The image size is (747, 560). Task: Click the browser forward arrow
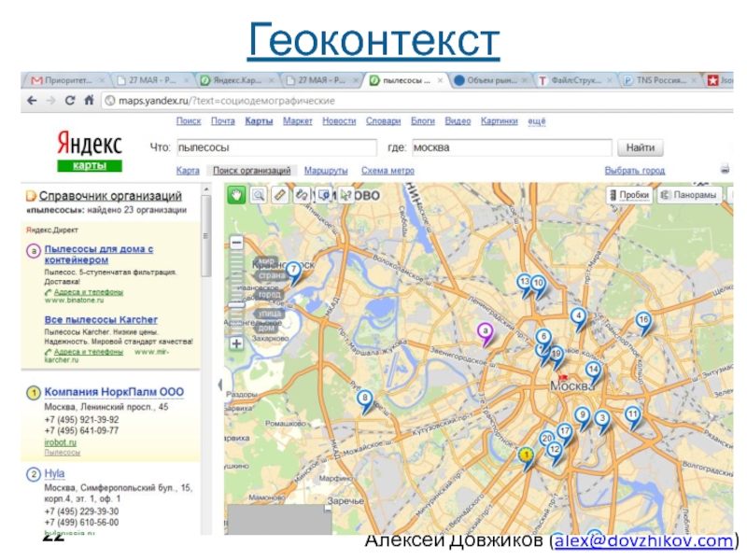(x=50, y=101)
